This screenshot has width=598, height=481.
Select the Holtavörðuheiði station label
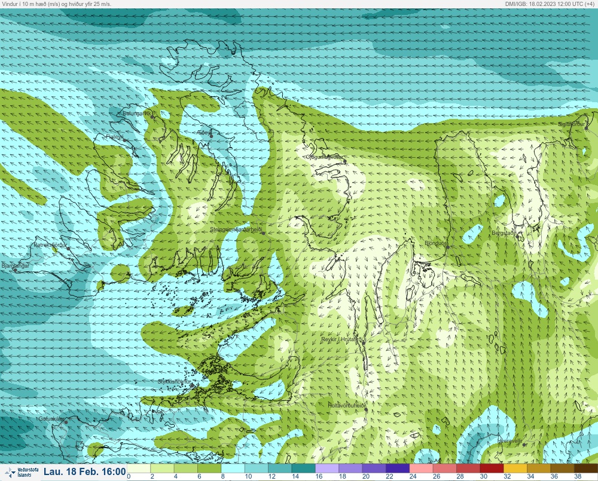click(347, 406)
